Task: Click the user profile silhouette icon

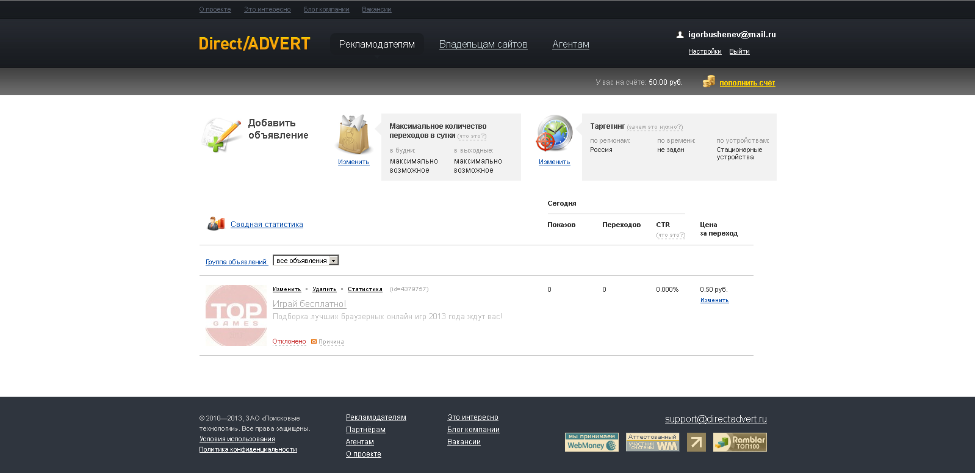Action: coord(680,35)
